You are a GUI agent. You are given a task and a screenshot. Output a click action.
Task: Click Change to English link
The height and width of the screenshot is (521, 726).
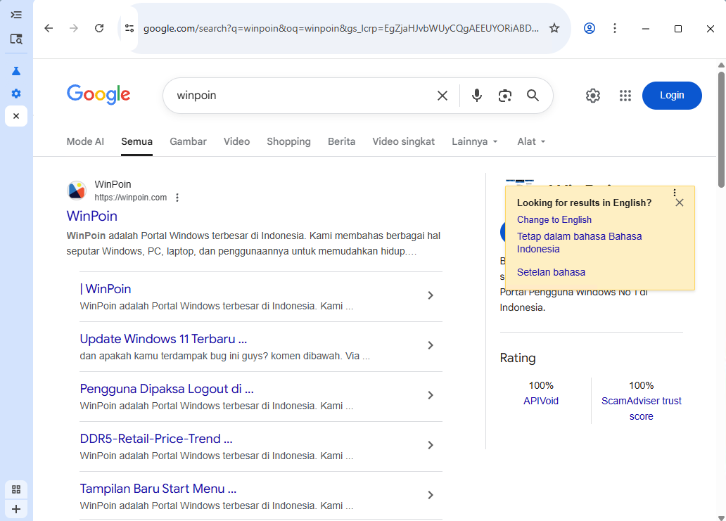point(554,220)
